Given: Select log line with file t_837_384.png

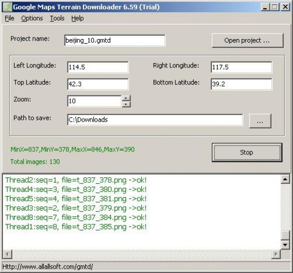Looking at the screenshot, I should click(76, 217).
